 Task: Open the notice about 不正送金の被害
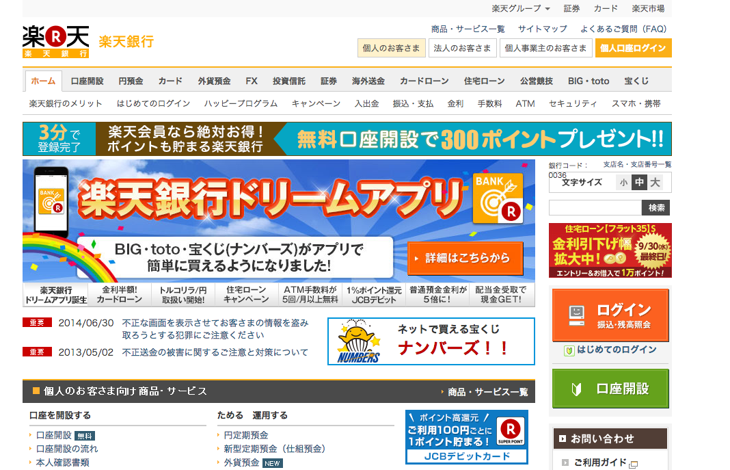coord(215,352)
